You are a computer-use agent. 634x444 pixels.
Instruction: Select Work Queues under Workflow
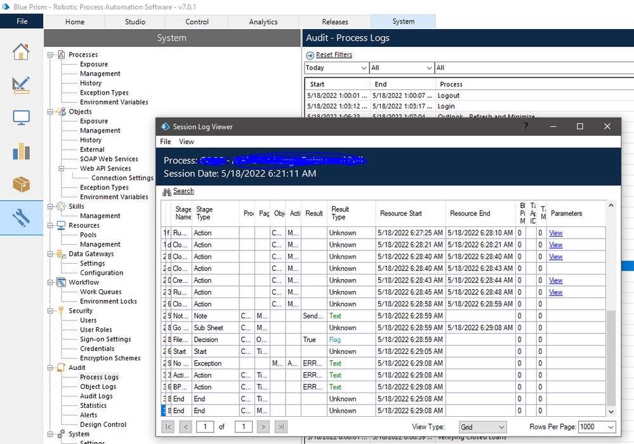pos(101,292)
